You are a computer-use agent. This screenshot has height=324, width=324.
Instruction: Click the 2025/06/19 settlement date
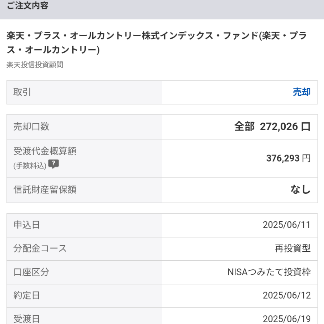[286, 319]
